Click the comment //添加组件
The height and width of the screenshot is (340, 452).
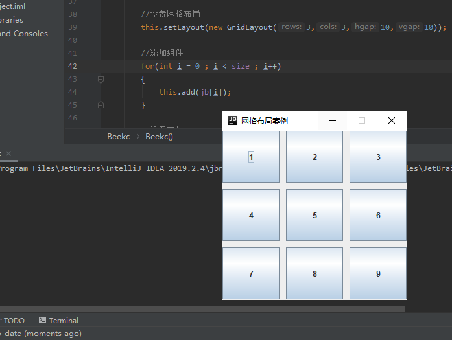pyautogui.click(x=162, y=53)
